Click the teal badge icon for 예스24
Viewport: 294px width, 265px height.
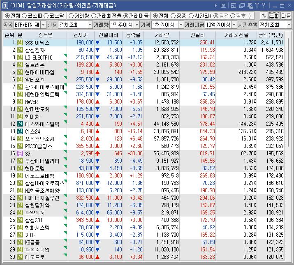(20, 131)
